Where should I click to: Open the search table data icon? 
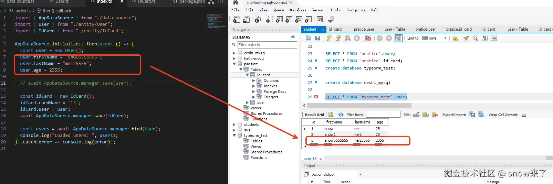tap(320, 19)
